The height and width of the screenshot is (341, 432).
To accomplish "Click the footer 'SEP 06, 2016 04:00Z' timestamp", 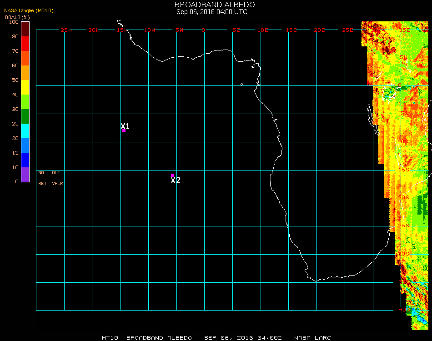I will point(243,338).
